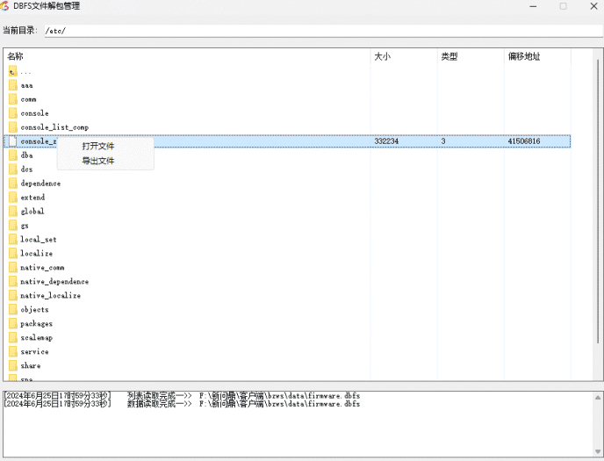Select the folder name service
This screenshot has height=461, width=604.
point(34,351)
